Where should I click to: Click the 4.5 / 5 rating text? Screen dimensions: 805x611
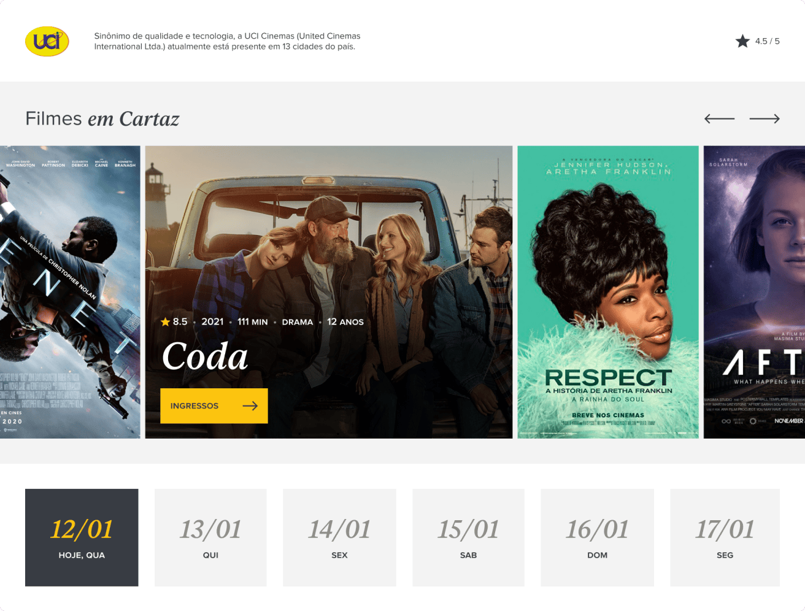point(767,41)
